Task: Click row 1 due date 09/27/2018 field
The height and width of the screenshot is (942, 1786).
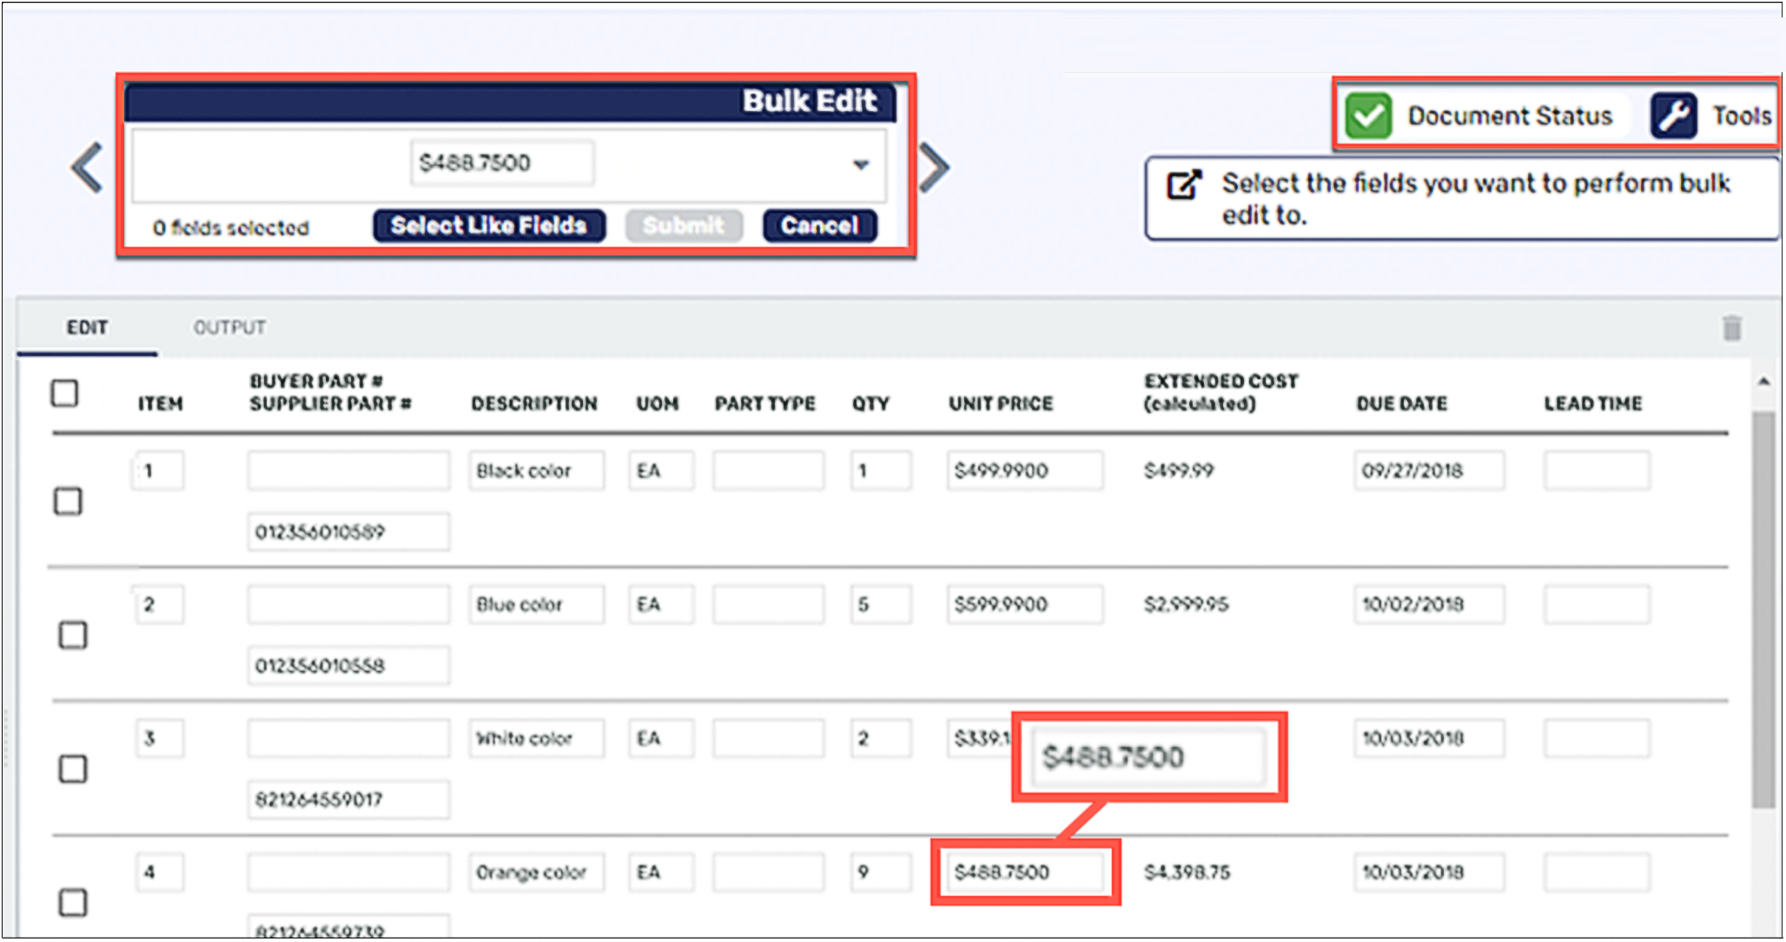Action: [x=1428, y=471]
